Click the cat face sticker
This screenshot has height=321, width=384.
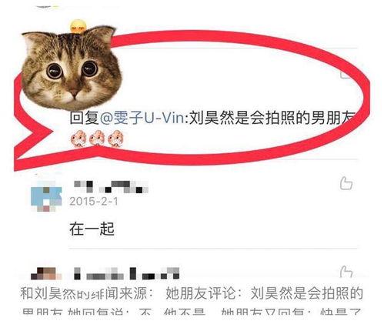click(x=72, y=68)
